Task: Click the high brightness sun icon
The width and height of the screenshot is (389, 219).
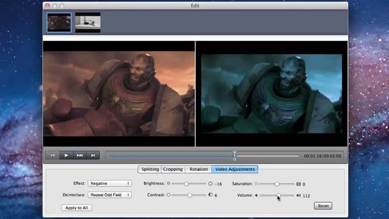Action: click(x=210, y=184)
